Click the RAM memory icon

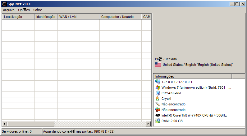(158, 121)
